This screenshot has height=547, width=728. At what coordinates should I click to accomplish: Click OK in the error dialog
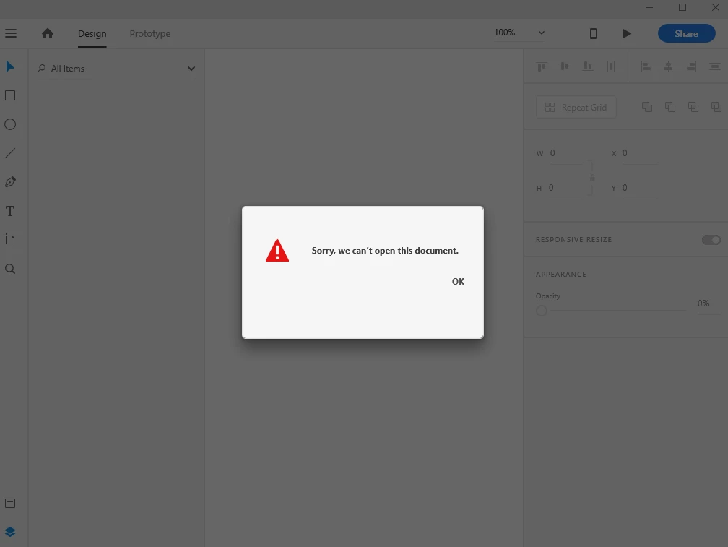458,281
